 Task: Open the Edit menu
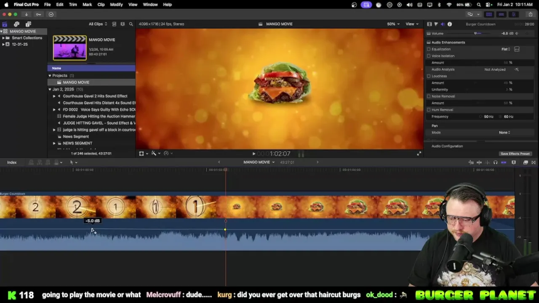[60, 5]
